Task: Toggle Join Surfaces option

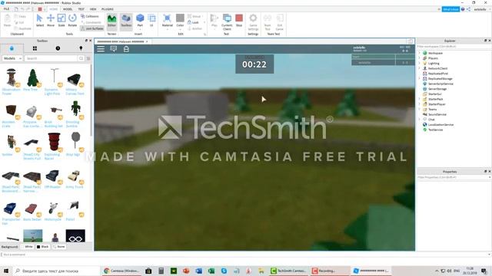Action: pos(92,28)
